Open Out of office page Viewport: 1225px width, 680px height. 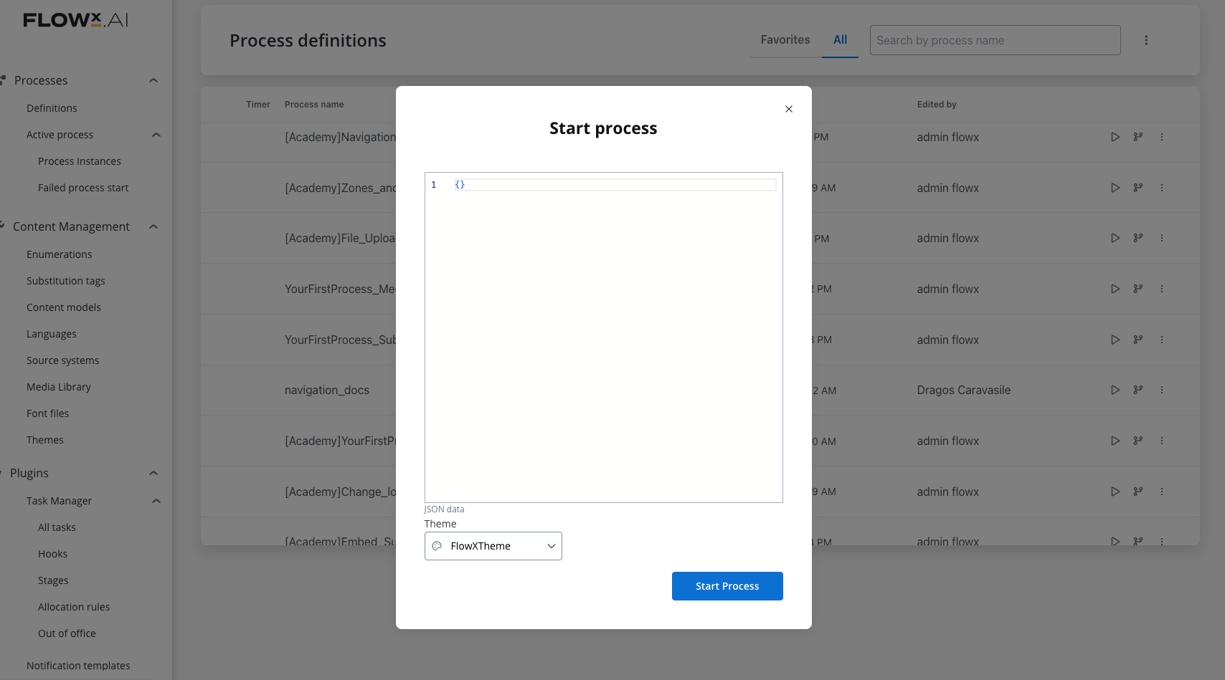pos(67,633)
